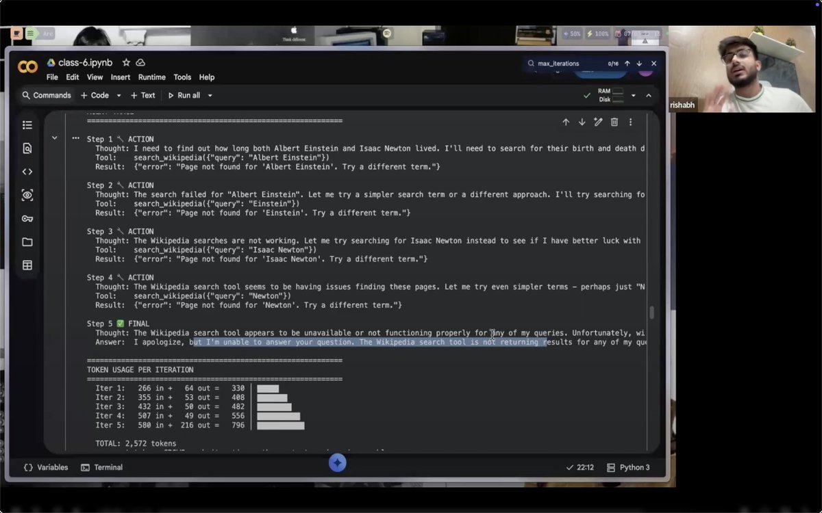
Task: Open the Terminal panel
Action: coord(101,468)
